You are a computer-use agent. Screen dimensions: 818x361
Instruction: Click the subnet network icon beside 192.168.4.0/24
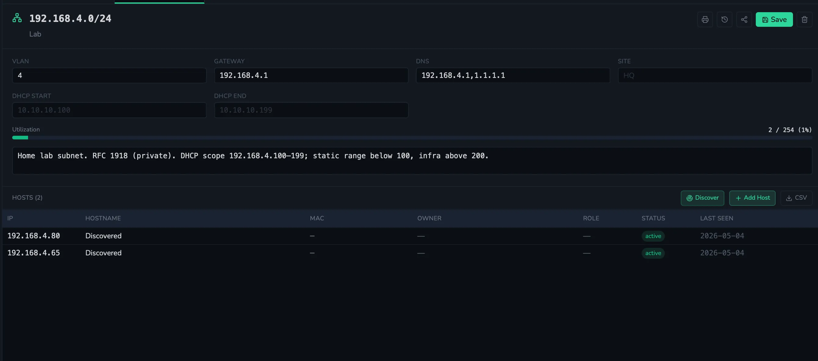tap(17, 18)
